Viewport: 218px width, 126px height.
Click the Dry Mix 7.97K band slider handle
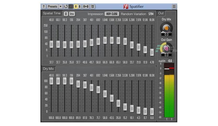(x=138, y=110)
